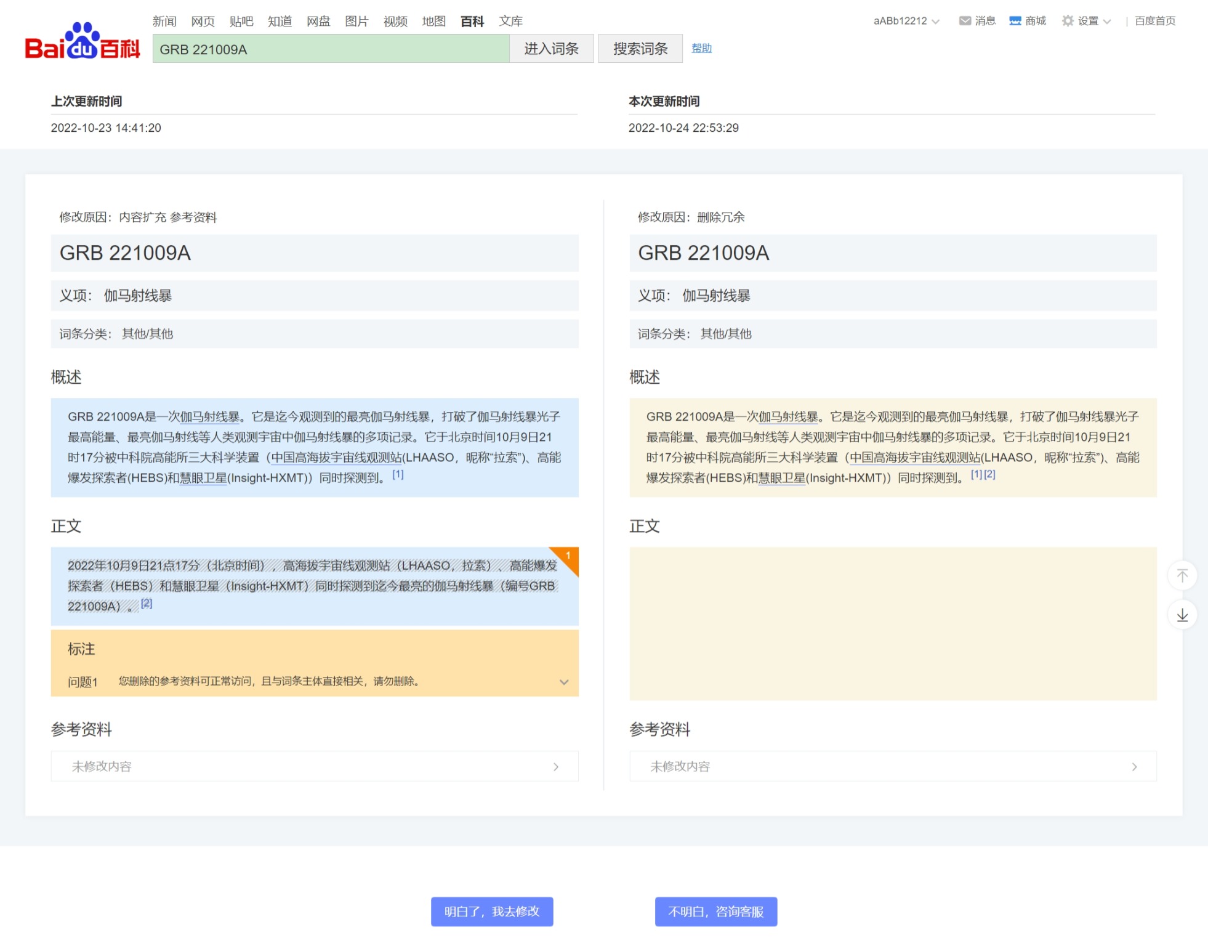This screenshot has width=1208, height=951.
Task: Open 知道 navigation item
Action: point(280,22)
